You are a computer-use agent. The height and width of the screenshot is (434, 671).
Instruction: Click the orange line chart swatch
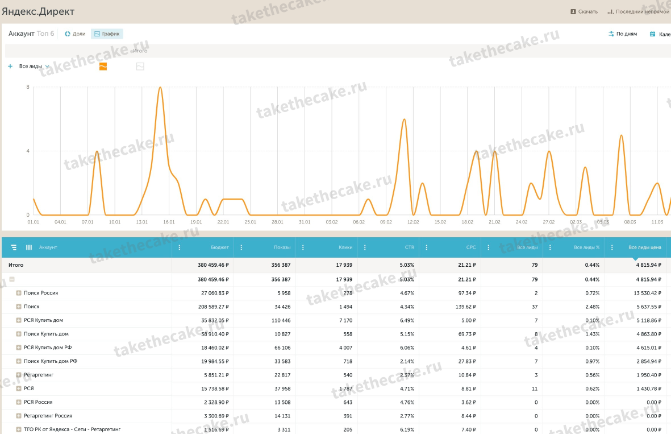(103, 67)
